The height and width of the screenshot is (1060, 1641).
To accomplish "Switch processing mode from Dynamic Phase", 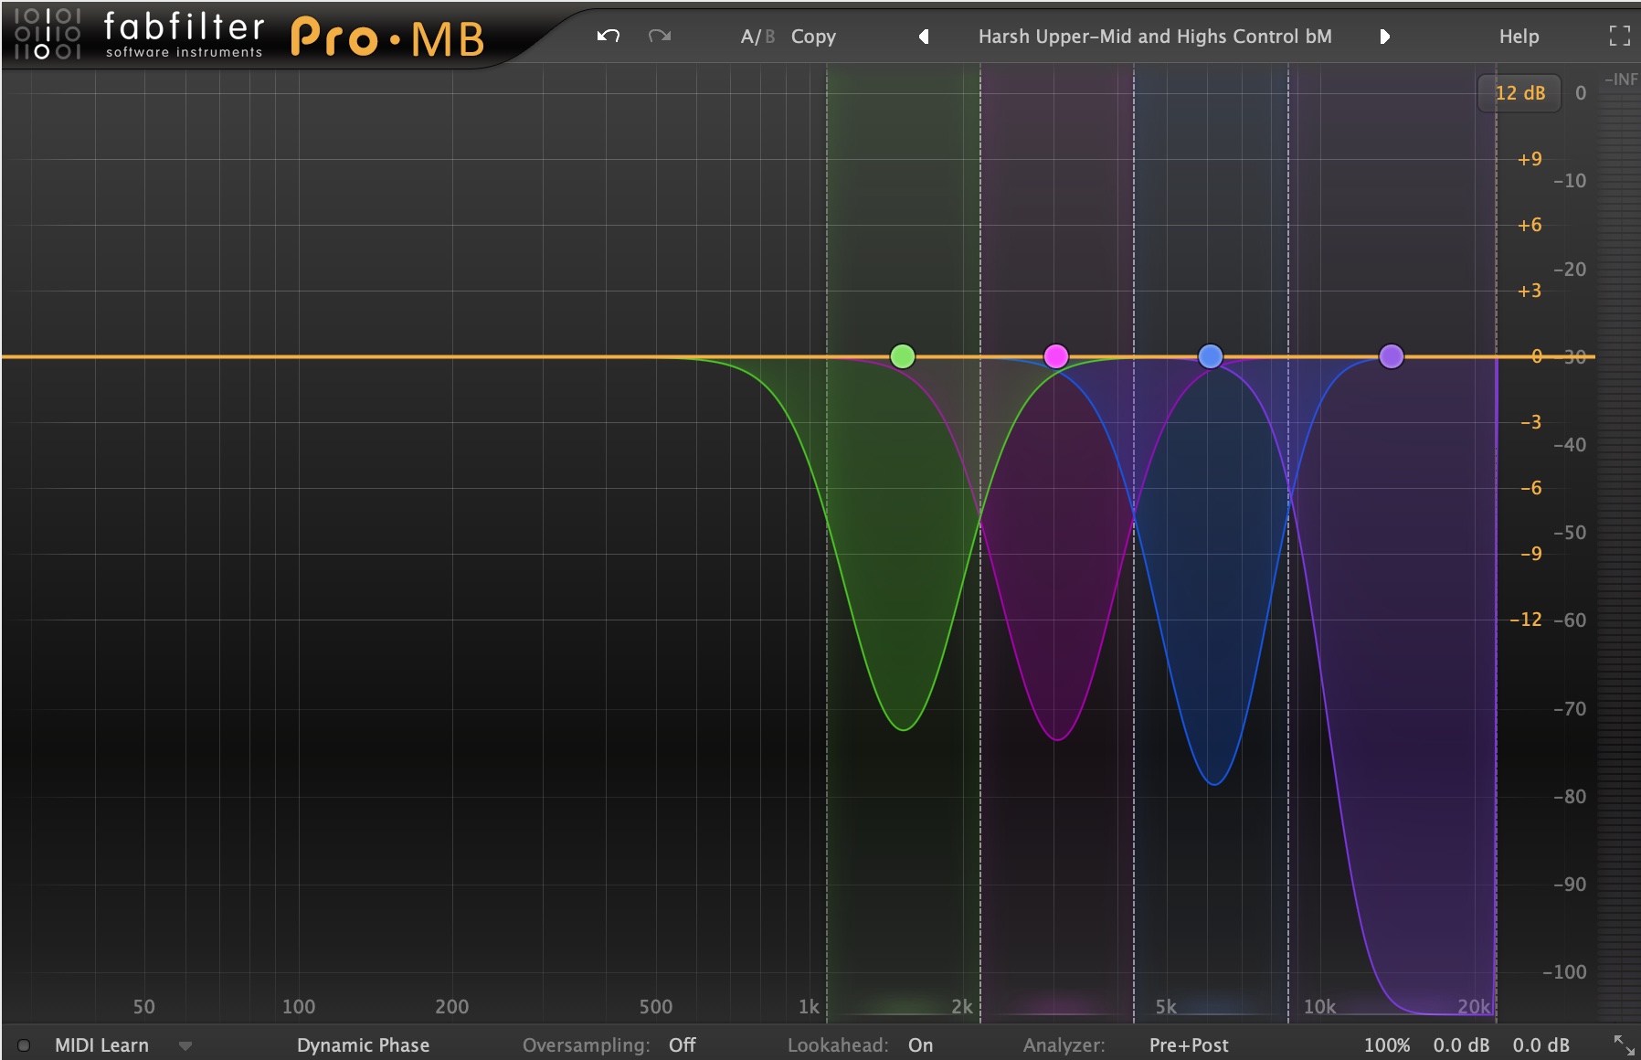I will click(363, 1045).
